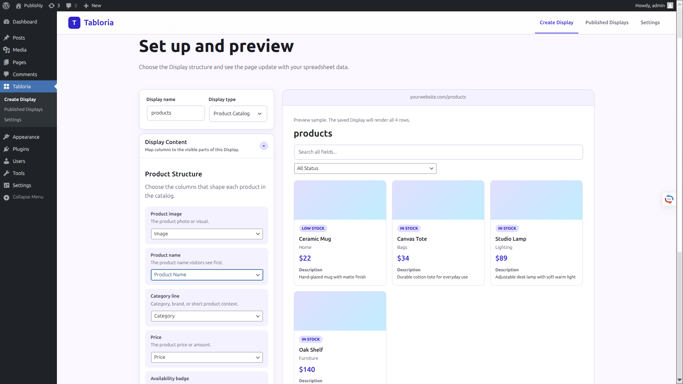Click the Pages sidebar icon
Image resolution: width=683 pixels, height=384 pixels.
pyautogui.click(x=6, y=62)
